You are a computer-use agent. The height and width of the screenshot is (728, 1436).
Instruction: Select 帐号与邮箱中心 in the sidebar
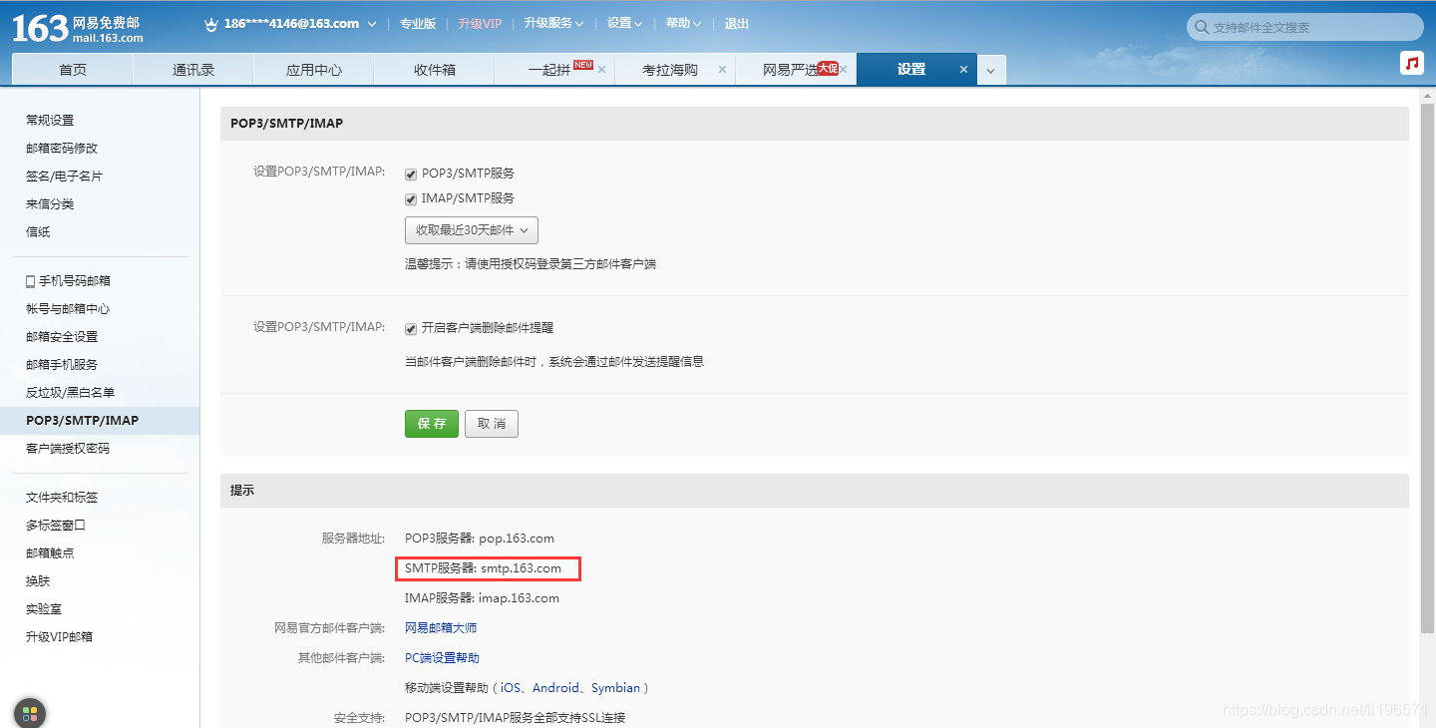click(68, 309)
